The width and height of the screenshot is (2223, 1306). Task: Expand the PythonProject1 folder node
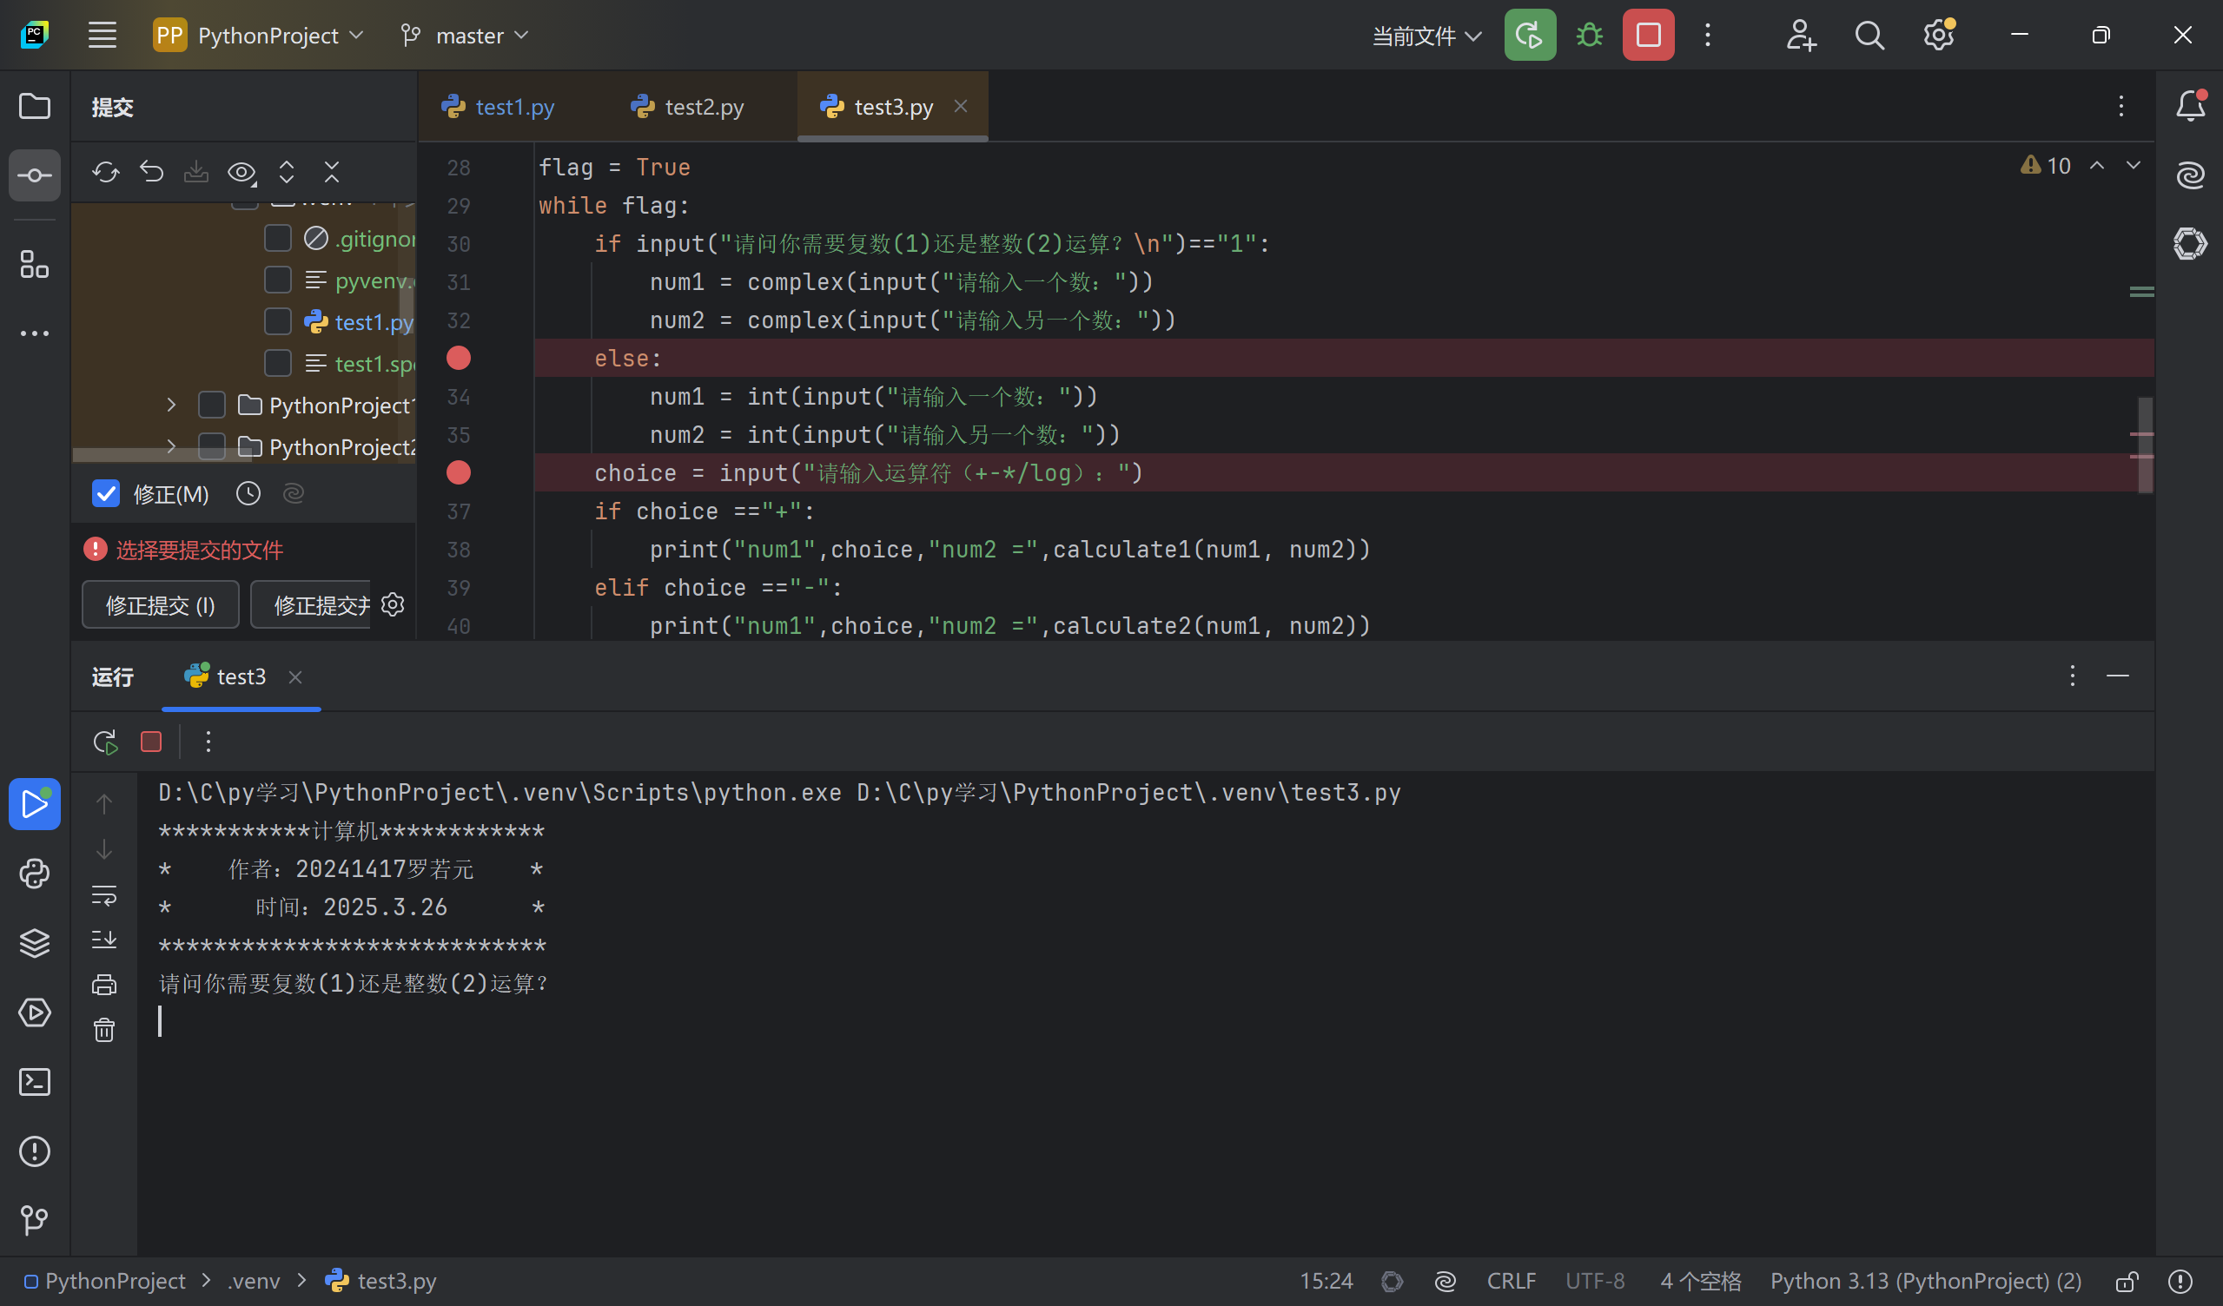coord(172,405)
